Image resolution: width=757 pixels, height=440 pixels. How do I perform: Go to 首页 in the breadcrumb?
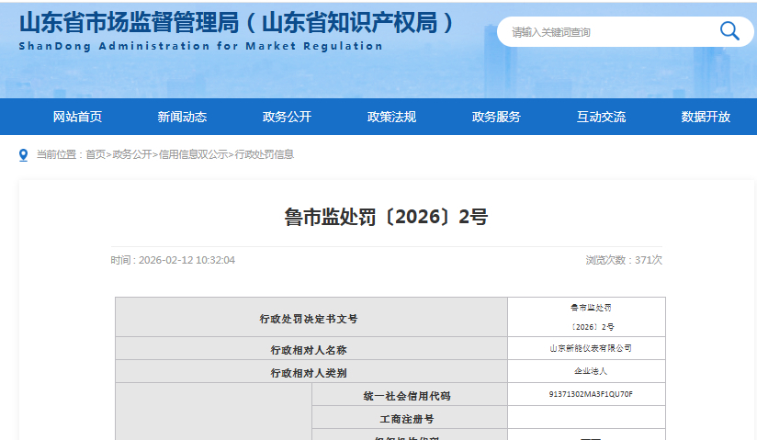click(x=96, y=154)
